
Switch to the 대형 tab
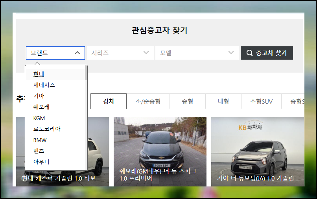point(223,101)
